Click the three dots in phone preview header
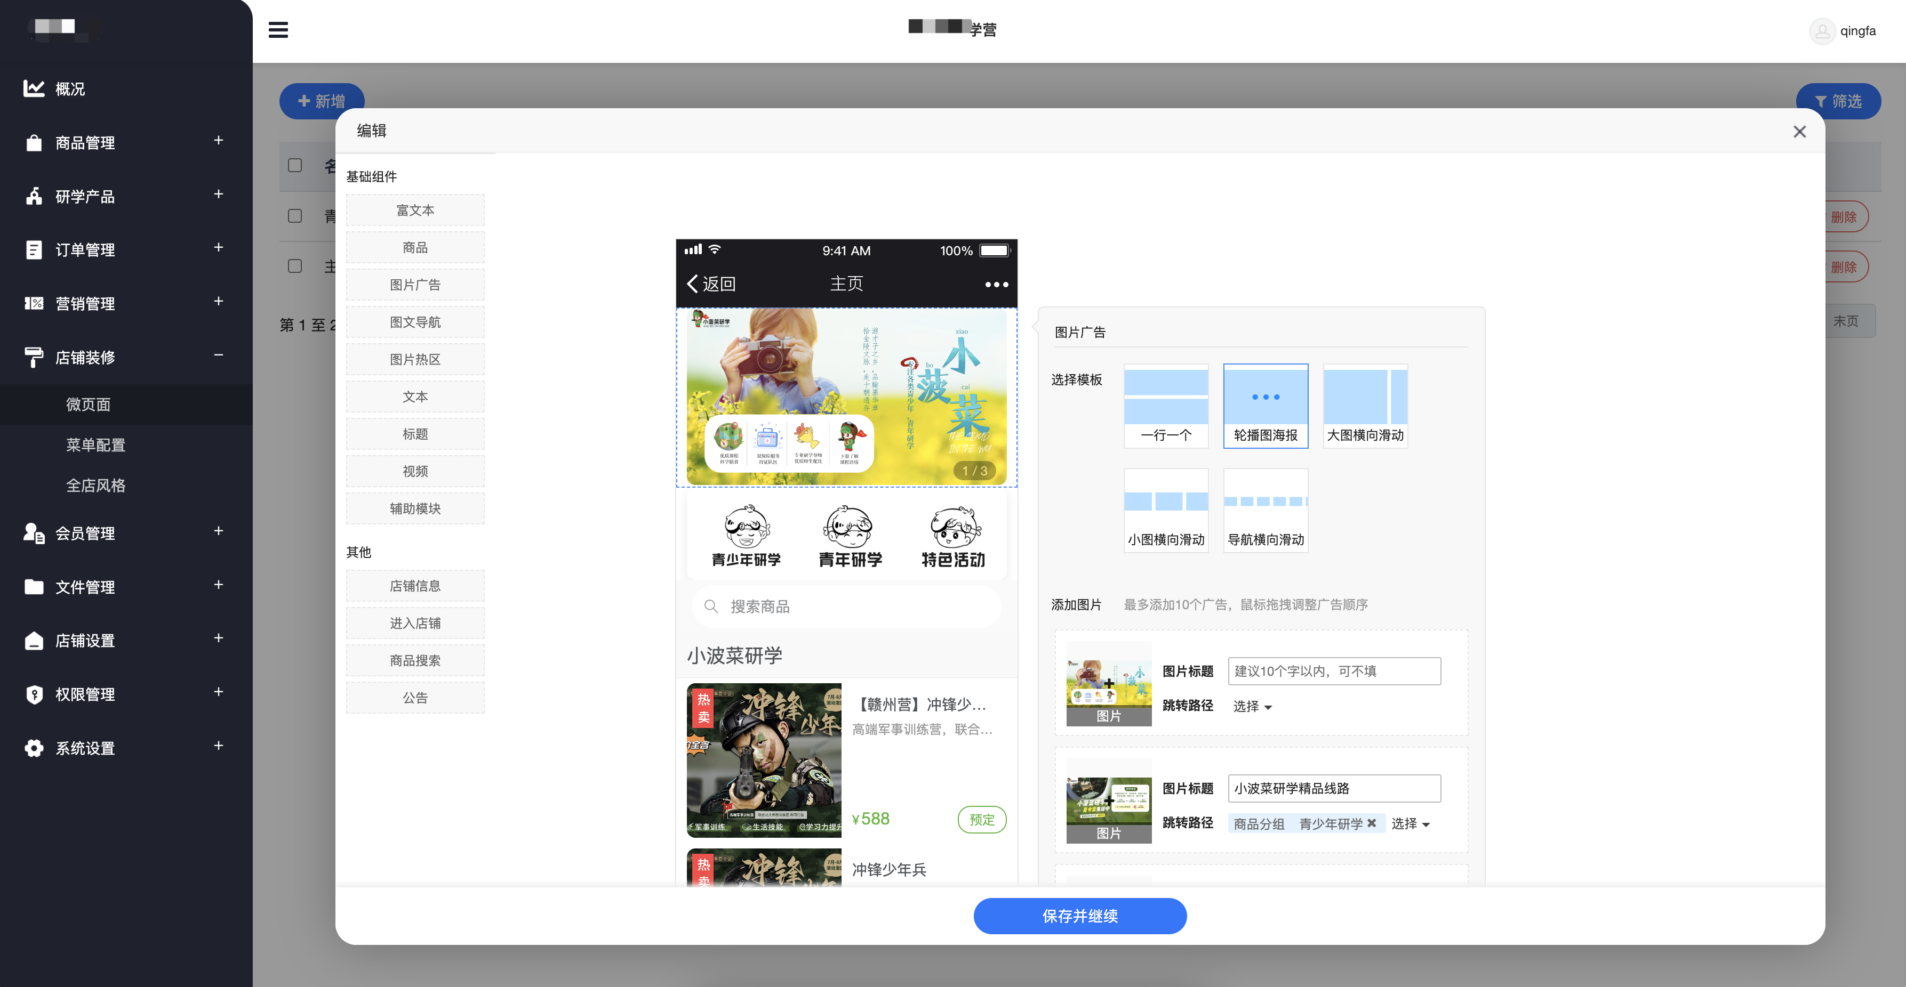The height and width of the screenshot is (987, 1906). pyautogui.click(x=997, y=285)
